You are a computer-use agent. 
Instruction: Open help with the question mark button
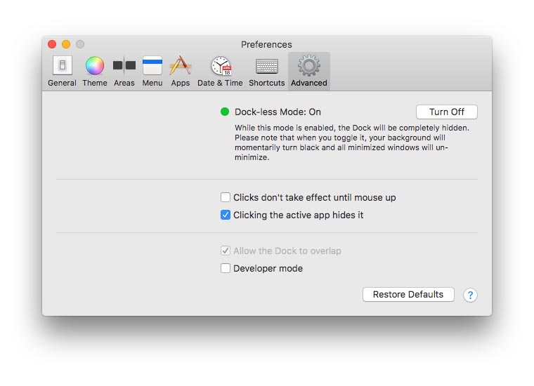pyautogui.click(x=470, y=295)
